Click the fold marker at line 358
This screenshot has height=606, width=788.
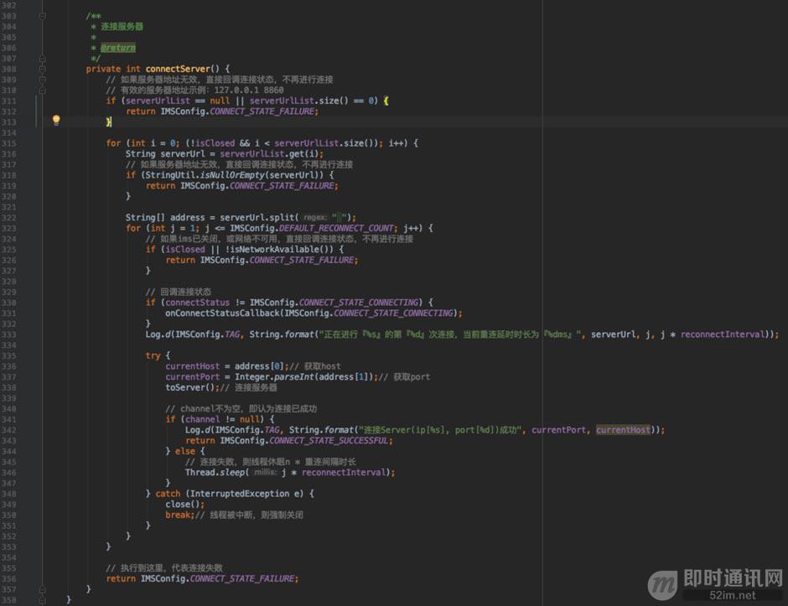pos(43,599)
